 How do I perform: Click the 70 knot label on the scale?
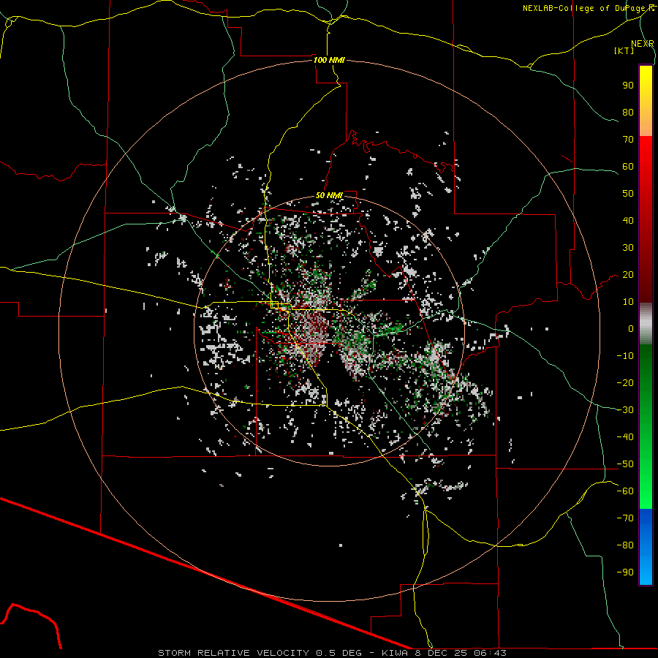coord(628,140)
